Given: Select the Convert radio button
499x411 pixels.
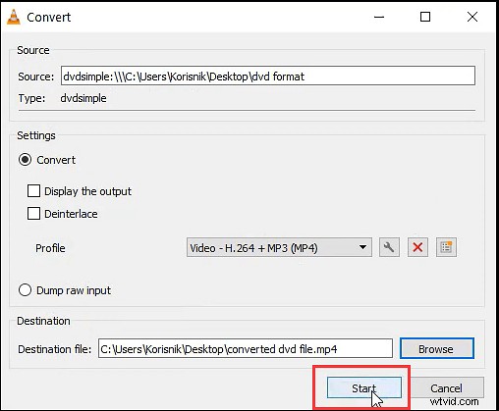Looking at the screenshot, I should [25, 160].
